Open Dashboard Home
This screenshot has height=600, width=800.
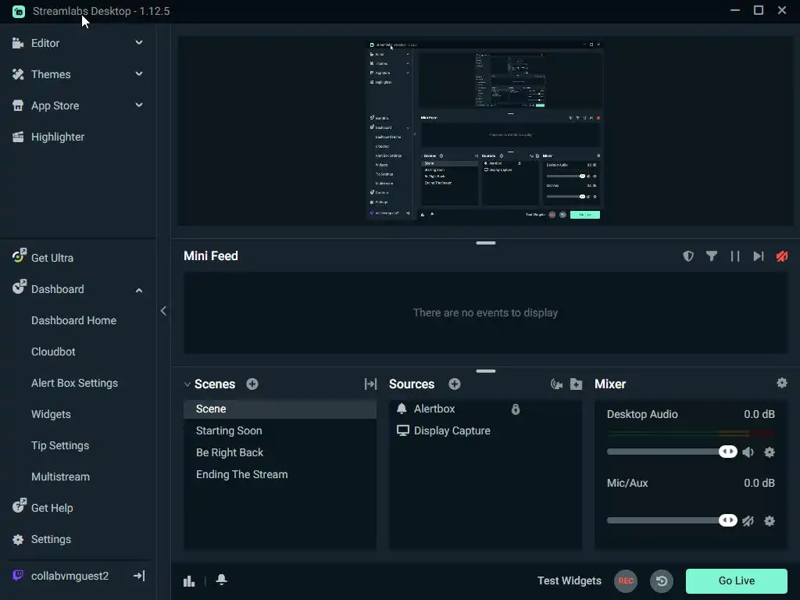(x=73, y=320)
